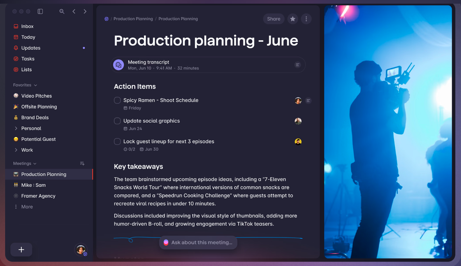Complete Lock guest lineup task checkbox
This screenshot has width=461, height=266.
point(117,141)
